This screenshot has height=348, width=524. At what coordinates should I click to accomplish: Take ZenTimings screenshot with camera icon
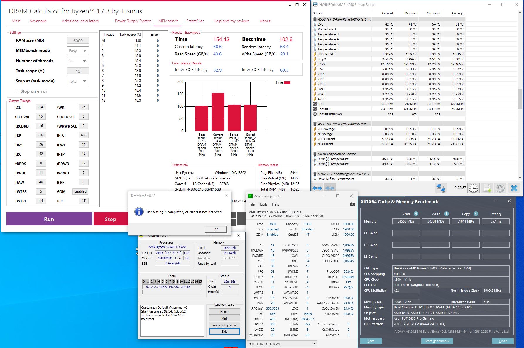pos(352,204)
